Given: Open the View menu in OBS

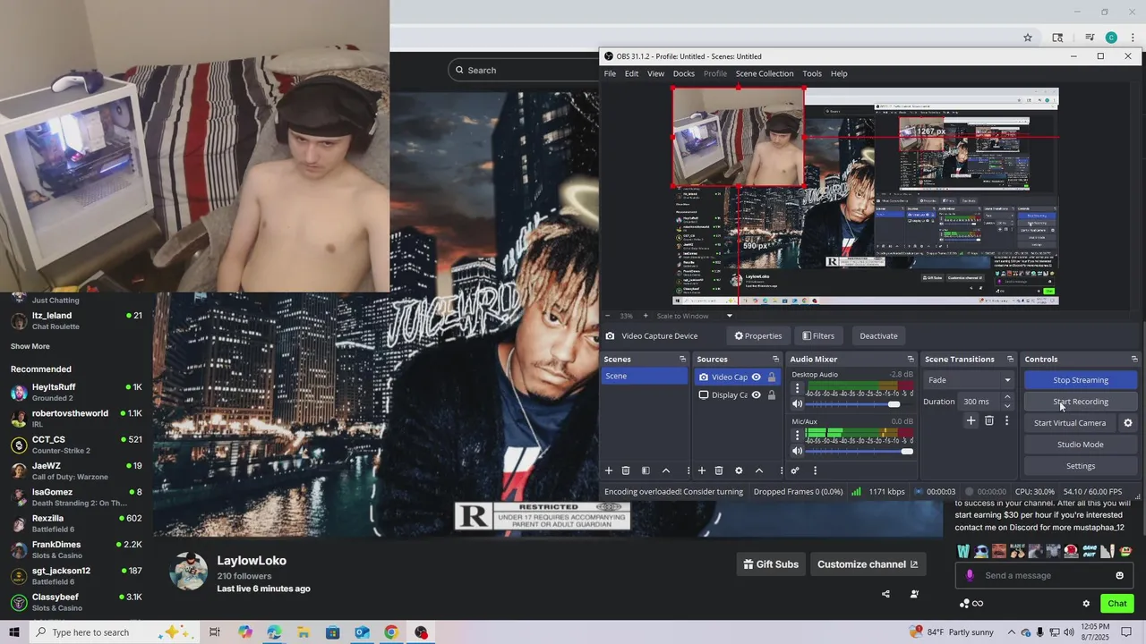Looking at the screenshot, I should coord(656,73).
